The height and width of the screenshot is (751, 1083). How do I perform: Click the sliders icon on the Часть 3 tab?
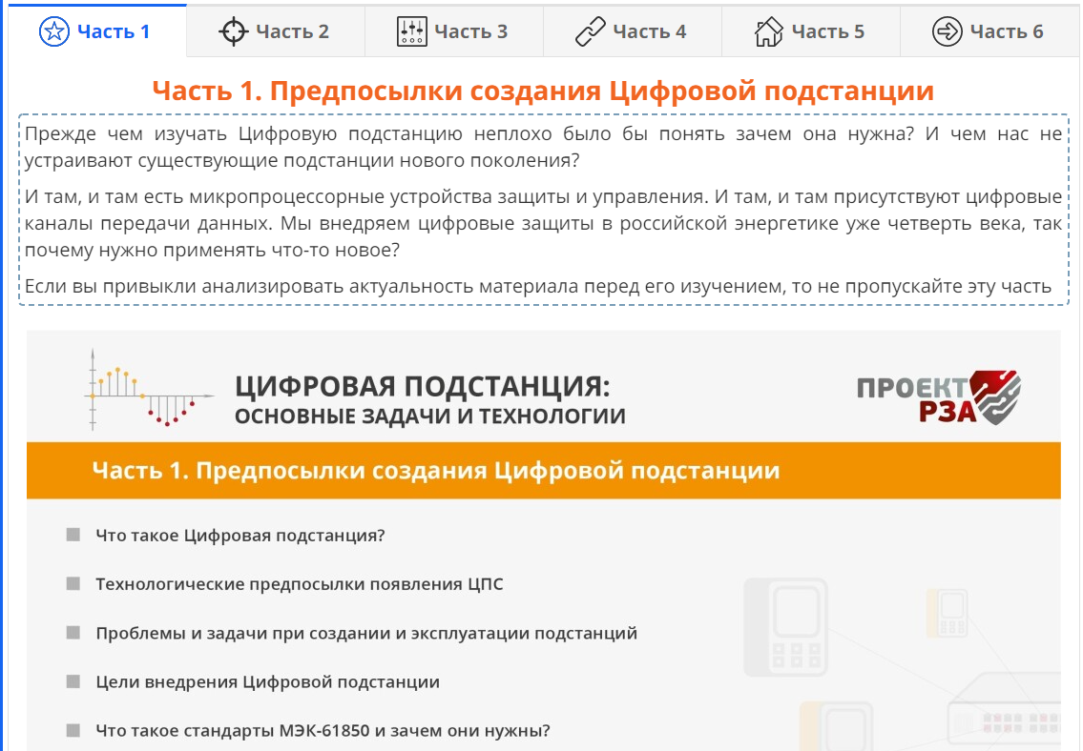(x=411, y=31)
